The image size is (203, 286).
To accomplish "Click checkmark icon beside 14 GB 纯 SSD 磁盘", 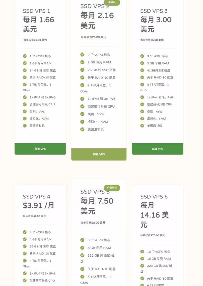I will [x=25, y=70].
